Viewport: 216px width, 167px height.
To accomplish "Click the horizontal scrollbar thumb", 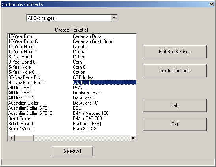I will (x=24, y=138).
